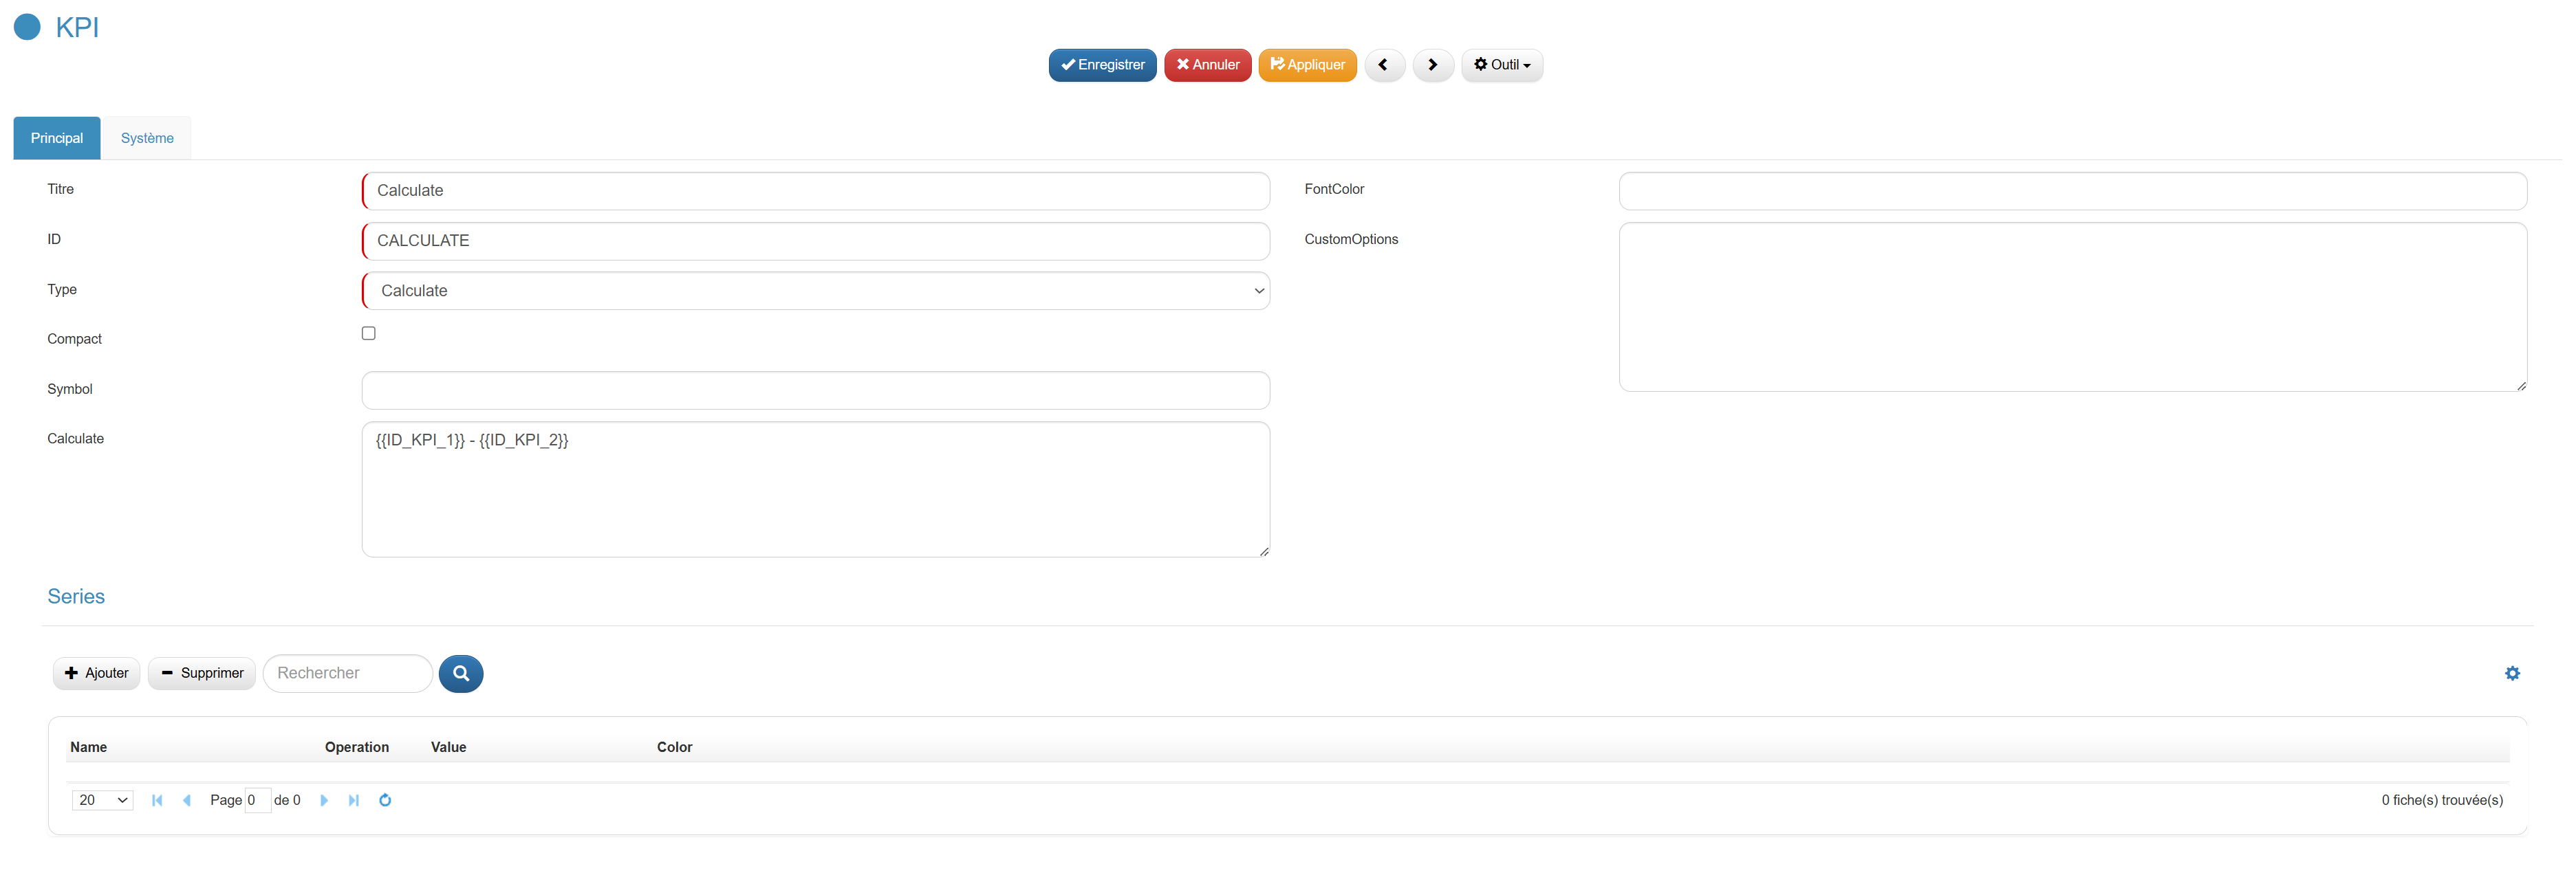Click the Appliquer button

click(1307, 65)
